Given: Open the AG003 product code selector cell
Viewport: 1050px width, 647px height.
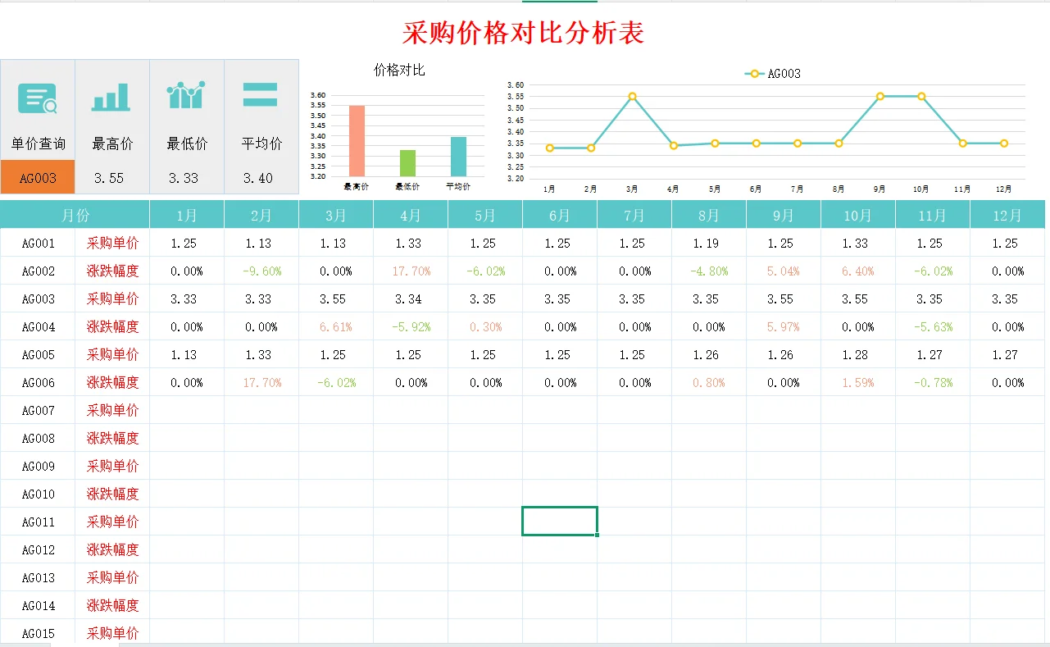Looking at the screenshot, I should tap(38, 176).
